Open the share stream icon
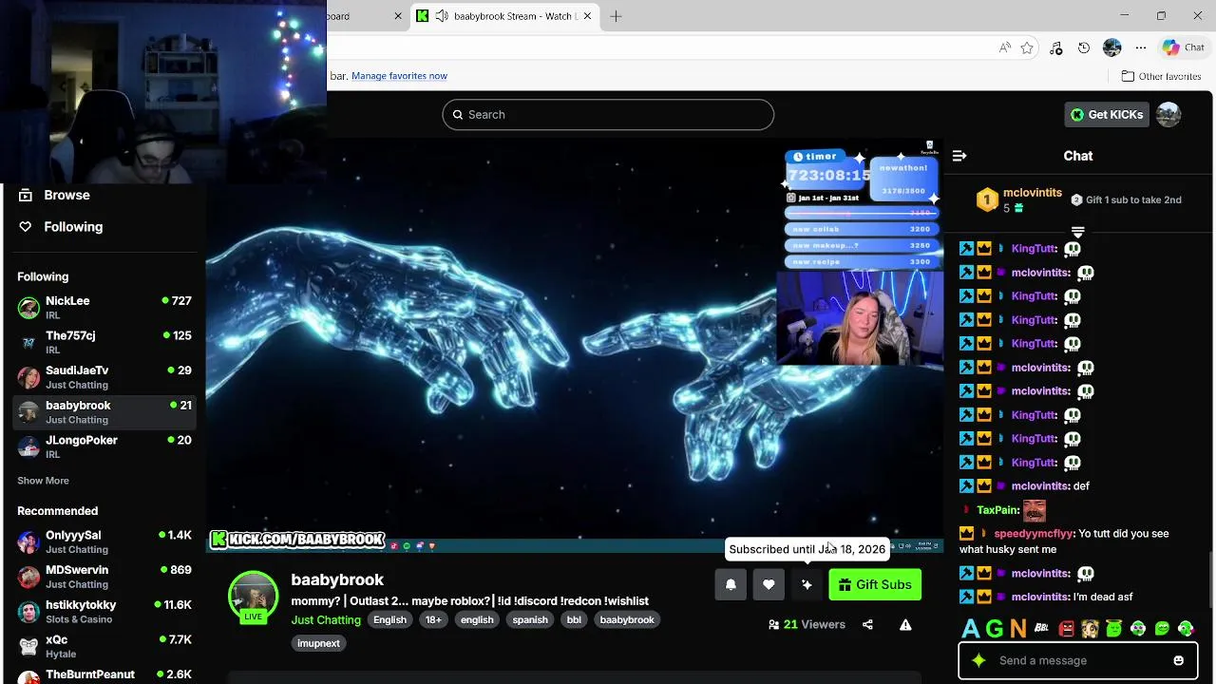This screenshot has height=684, width=1216. coord(867,624)
